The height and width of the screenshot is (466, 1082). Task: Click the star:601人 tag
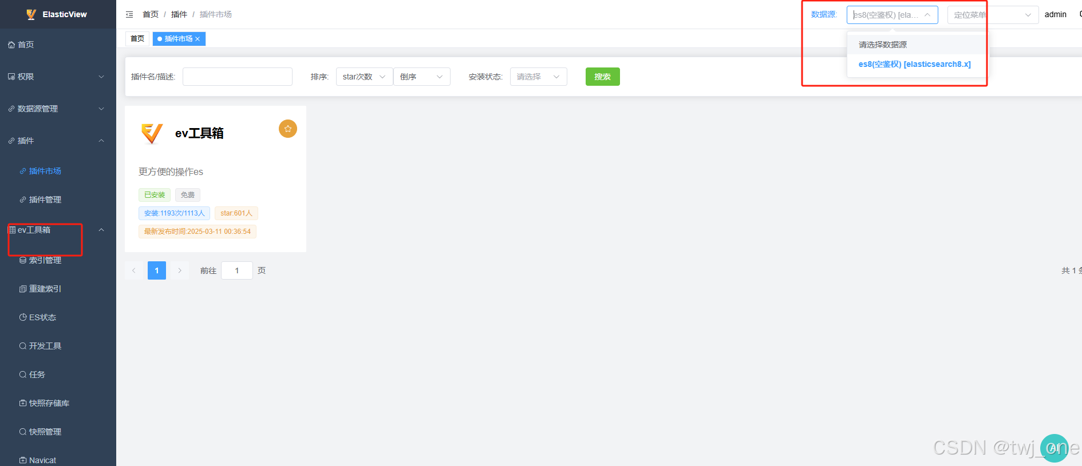click(x=236, y=213)
